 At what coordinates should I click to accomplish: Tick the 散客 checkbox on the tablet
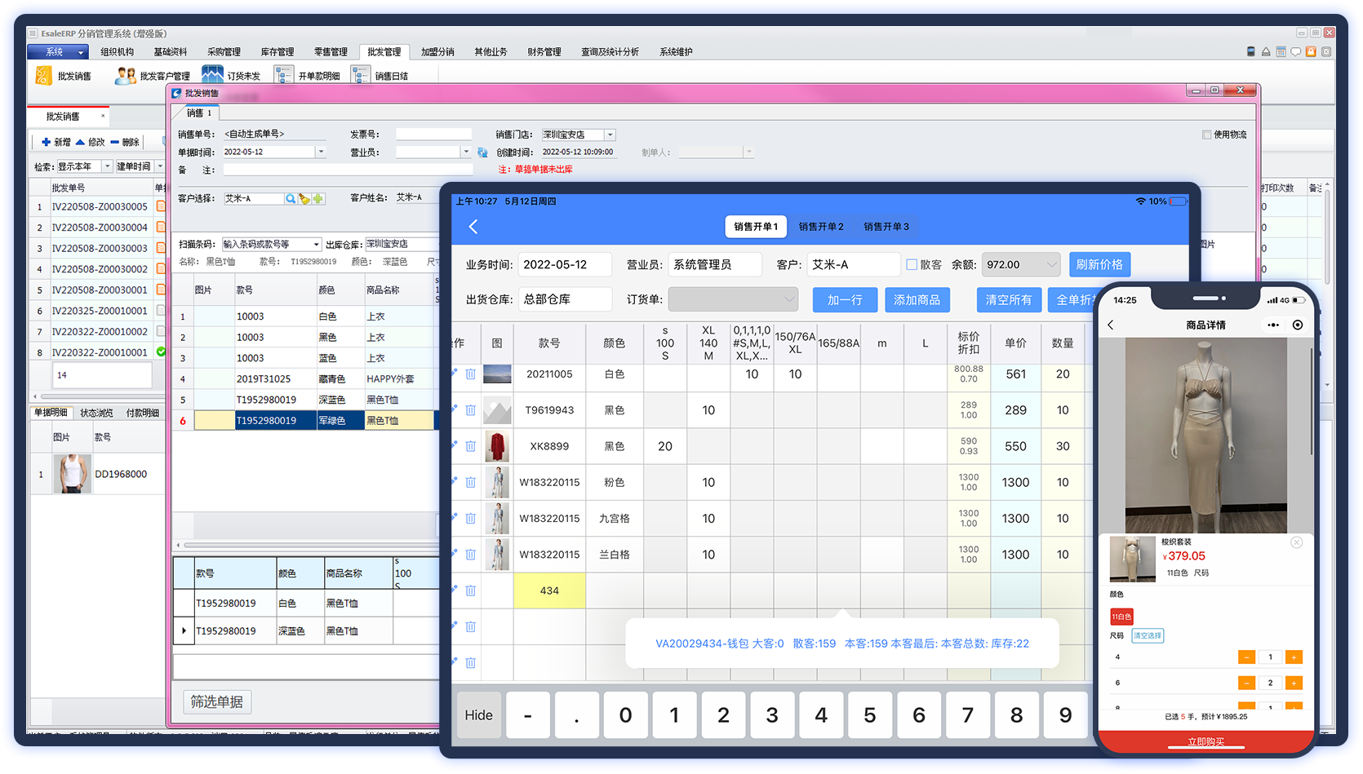pyautogui.click(x=912, y=264)
